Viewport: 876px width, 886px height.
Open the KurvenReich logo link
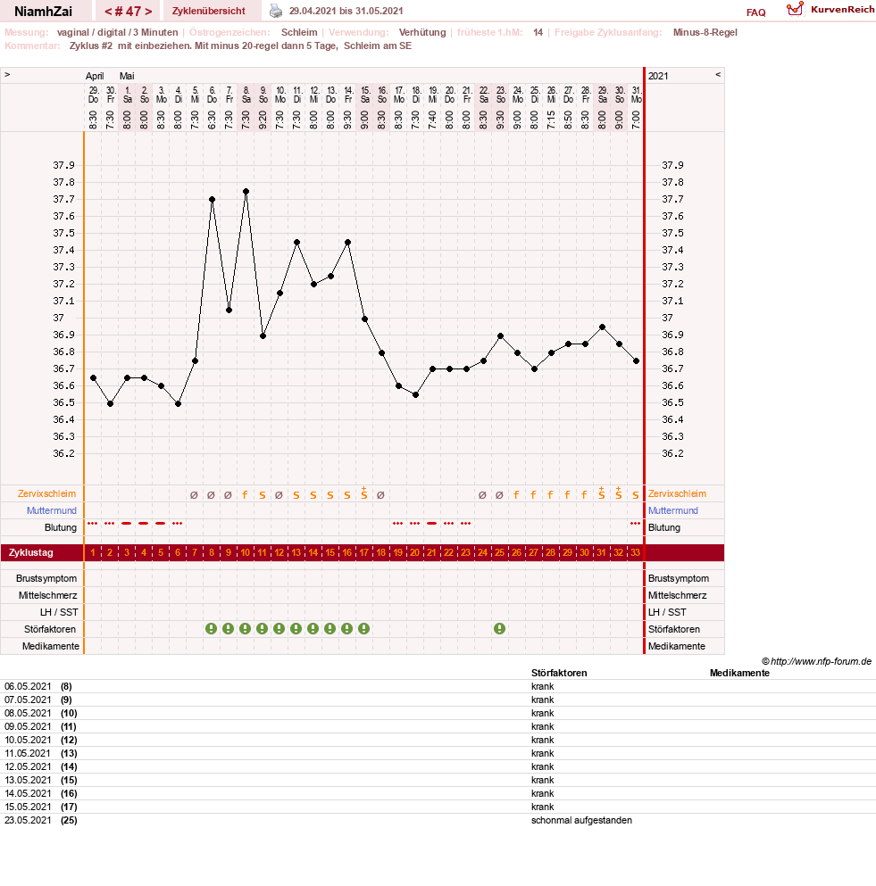(830, 10)
